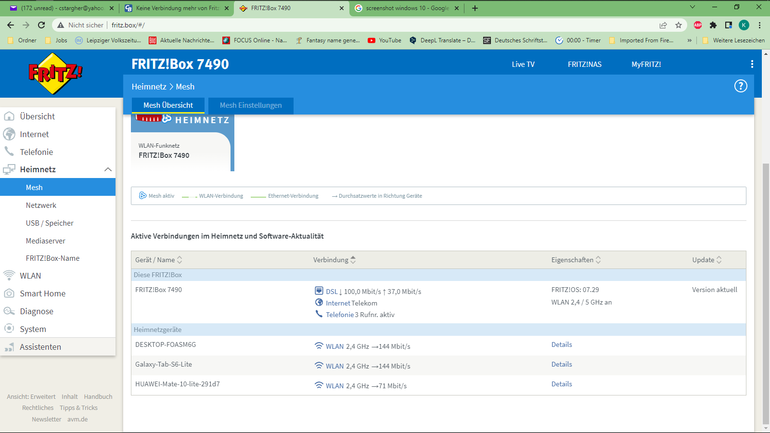
Task: Open the three-dot menu in FRITZ!Box header
Action: click(752, 64)
